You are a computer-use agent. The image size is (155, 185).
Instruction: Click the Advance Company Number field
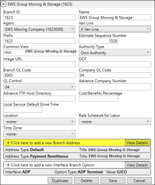pos(115,87)
